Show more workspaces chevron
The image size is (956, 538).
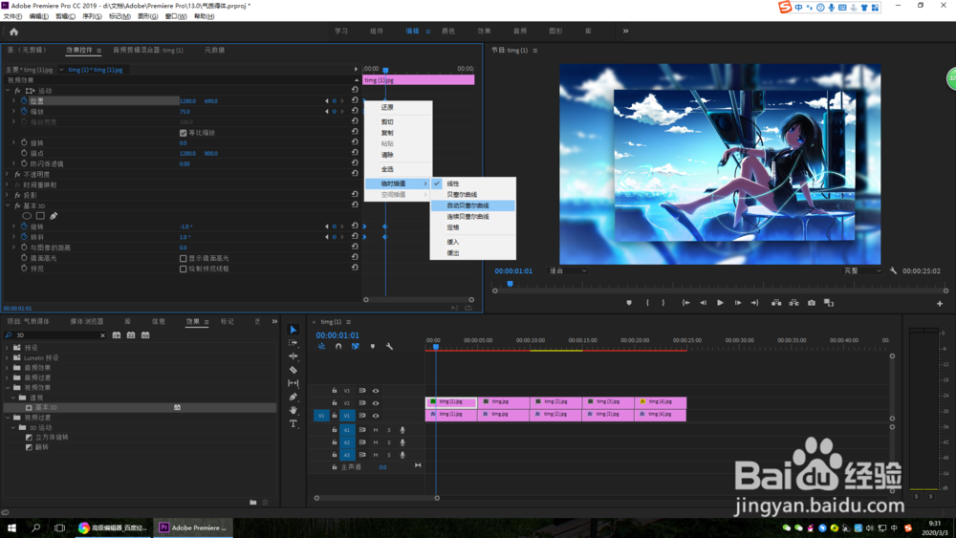[x=625, y=32]
